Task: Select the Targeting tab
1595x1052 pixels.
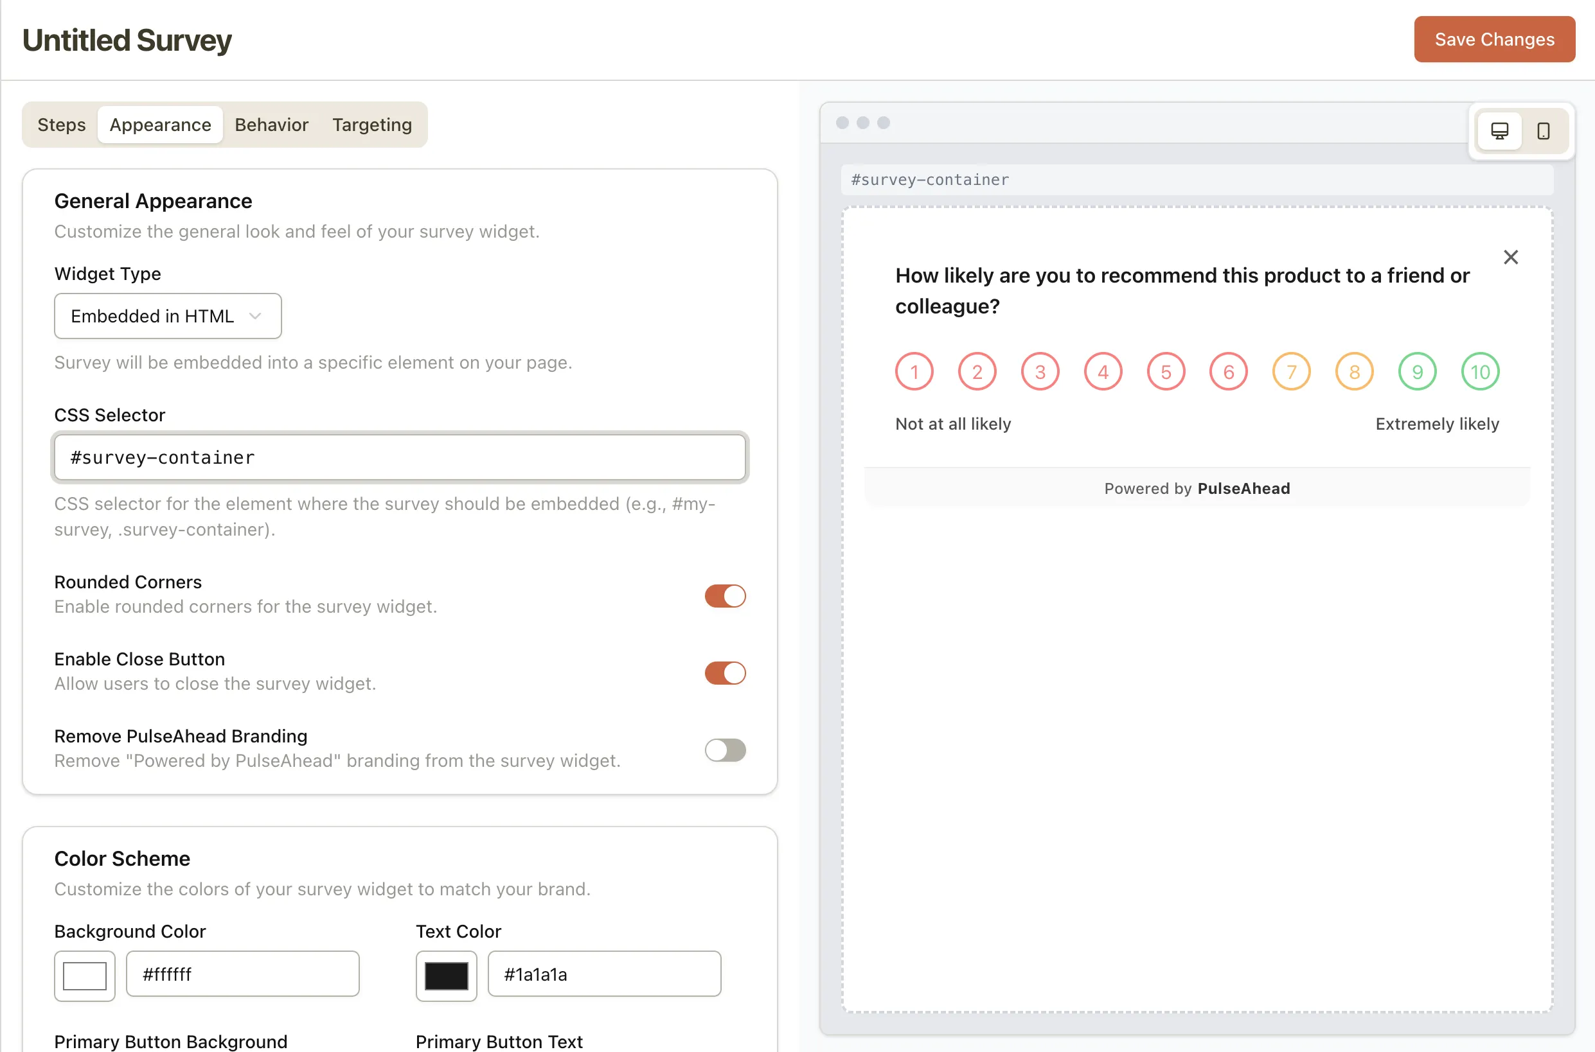Action: click(x=371, y=124)
